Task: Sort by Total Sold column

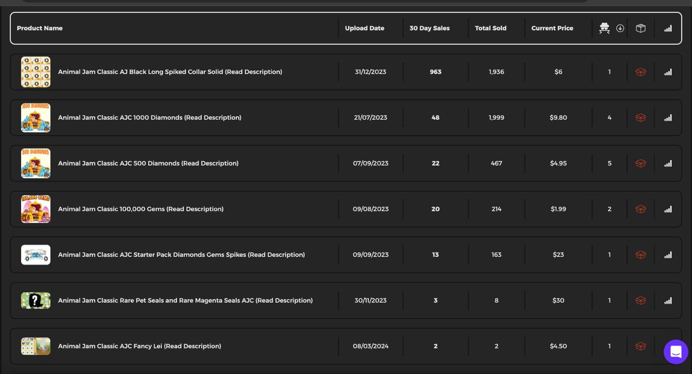Action: click(x=491, y=28)
